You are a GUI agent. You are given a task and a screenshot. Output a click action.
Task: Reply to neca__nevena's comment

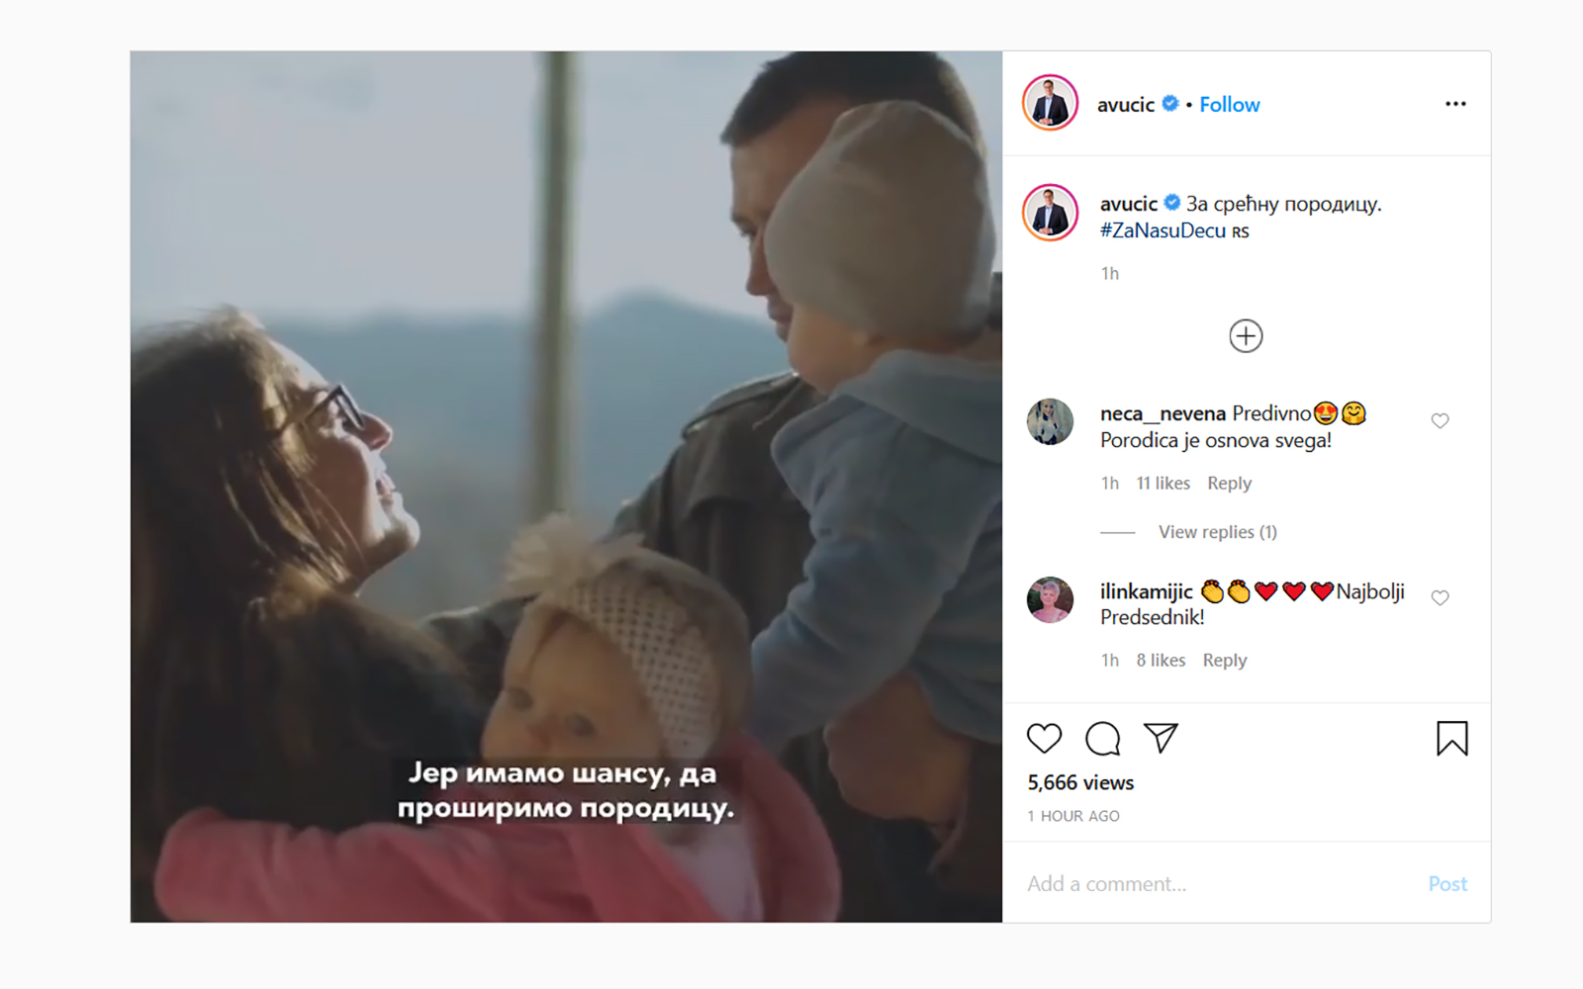pyautogui.click(x=1230, y=484)
